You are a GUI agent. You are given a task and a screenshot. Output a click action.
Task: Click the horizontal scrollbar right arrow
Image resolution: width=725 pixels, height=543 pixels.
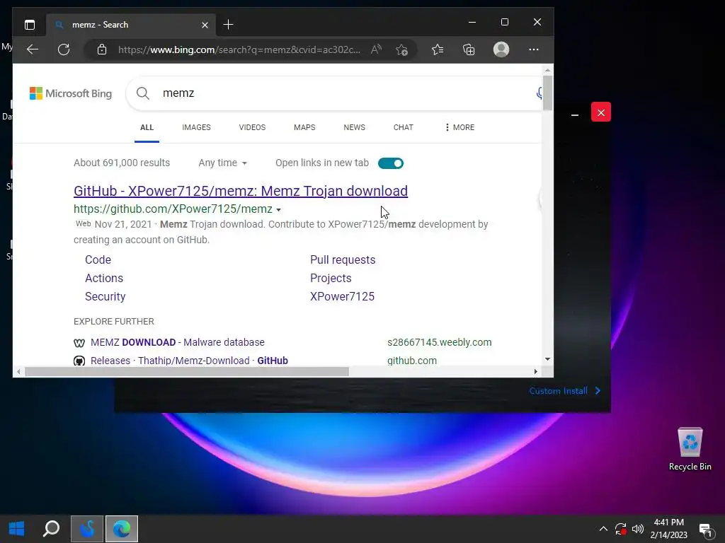pyautogui.click(x=535, y=372)
